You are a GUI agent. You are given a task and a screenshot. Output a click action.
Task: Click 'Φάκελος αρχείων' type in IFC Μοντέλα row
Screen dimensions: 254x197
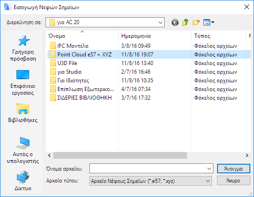click(215, 46)
